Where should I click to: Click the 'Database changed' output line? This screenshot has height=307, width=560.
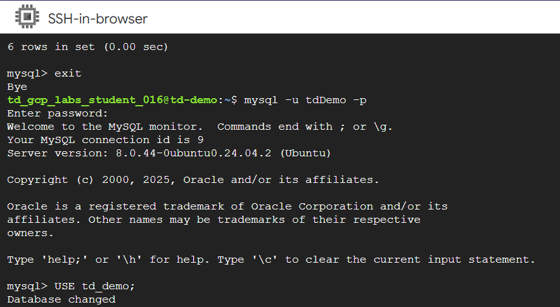tap(61, 299)
